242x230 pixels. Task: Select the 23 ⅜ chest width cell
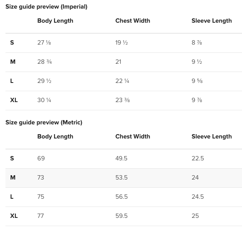pyautogui.click(x=123, y=100)
